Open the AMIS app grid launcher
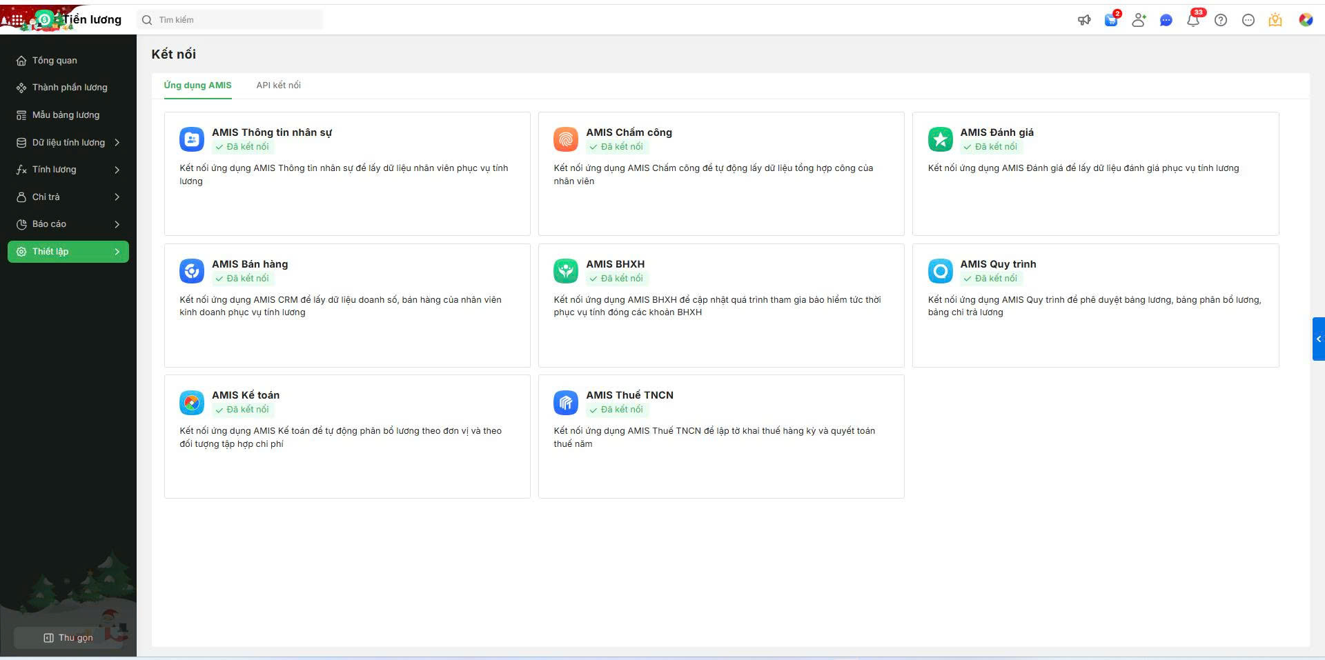Image resolution: width=1325 pixels, height=660 pixels. [16, 20]
